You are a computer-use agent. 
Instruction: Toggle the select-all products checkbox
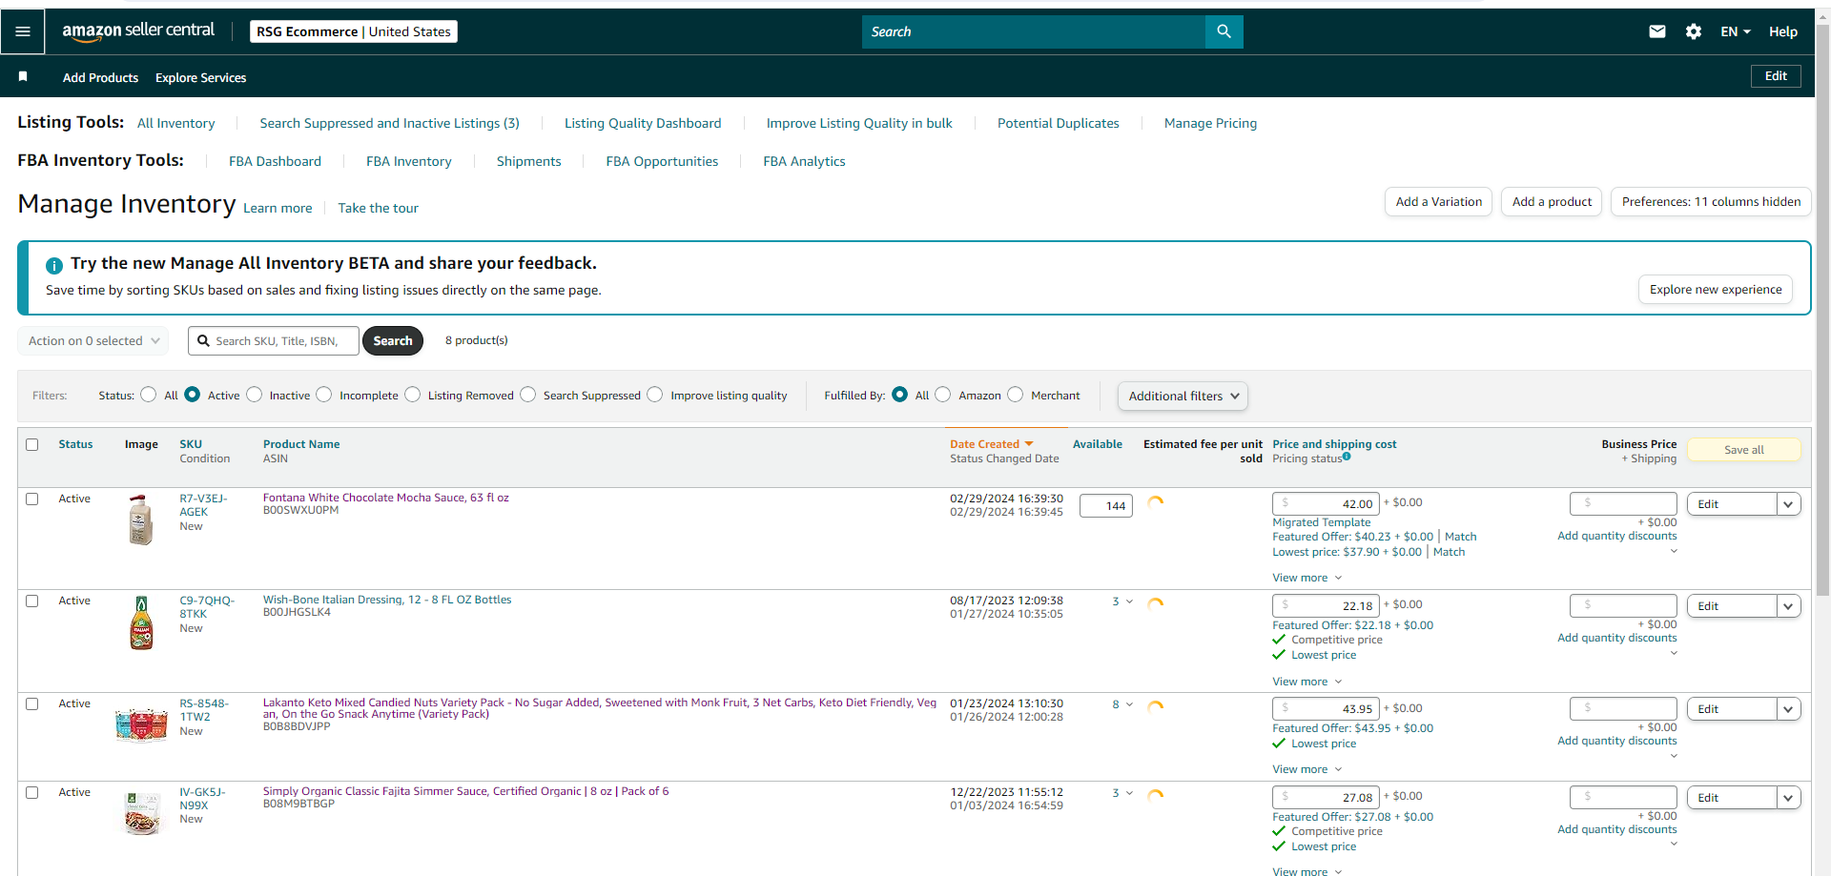pyautogui.click(x=32, y=444)
